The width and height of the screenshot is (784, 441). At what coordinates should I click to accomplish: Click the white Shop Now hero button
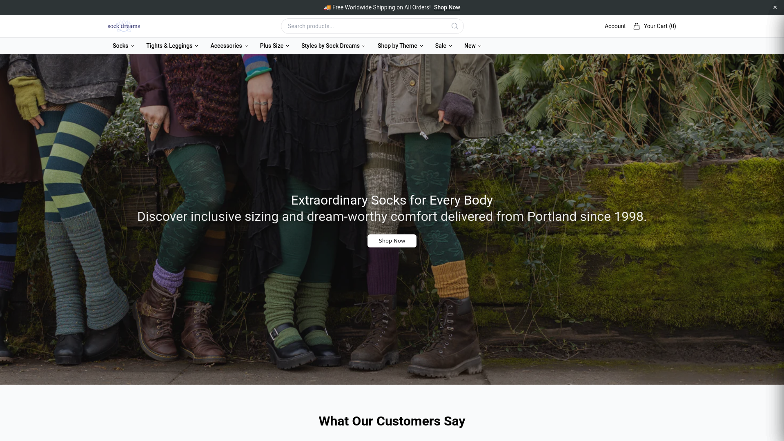[392, 241]
